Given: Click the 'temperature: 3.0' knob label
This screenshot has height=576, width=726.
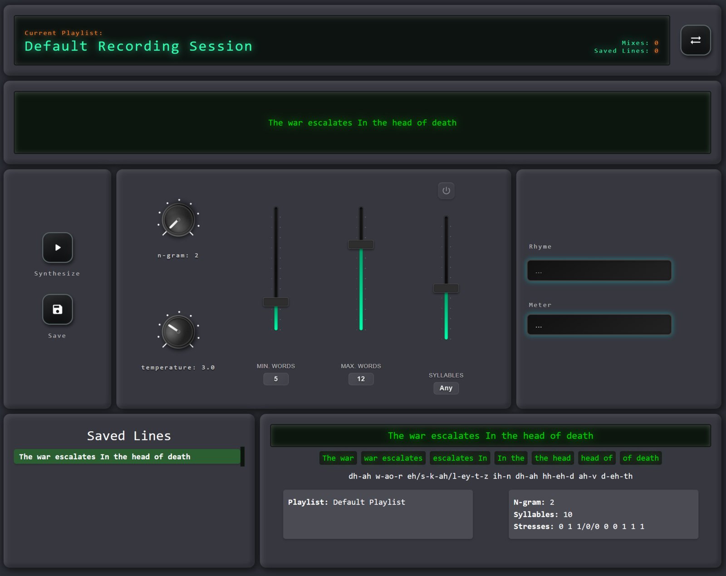Looking at the screenshot, I should click(x=178, y=367).
